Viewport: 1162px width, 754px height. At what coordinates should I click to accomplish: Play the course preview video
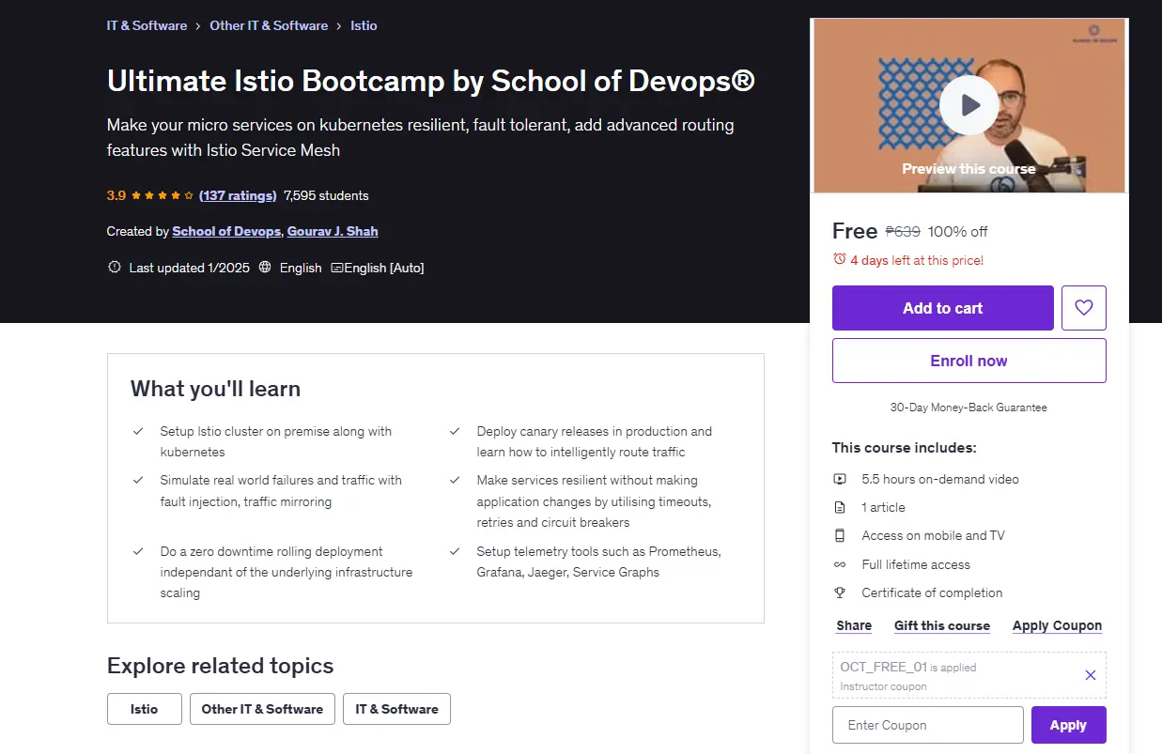(x=969, y=105)
